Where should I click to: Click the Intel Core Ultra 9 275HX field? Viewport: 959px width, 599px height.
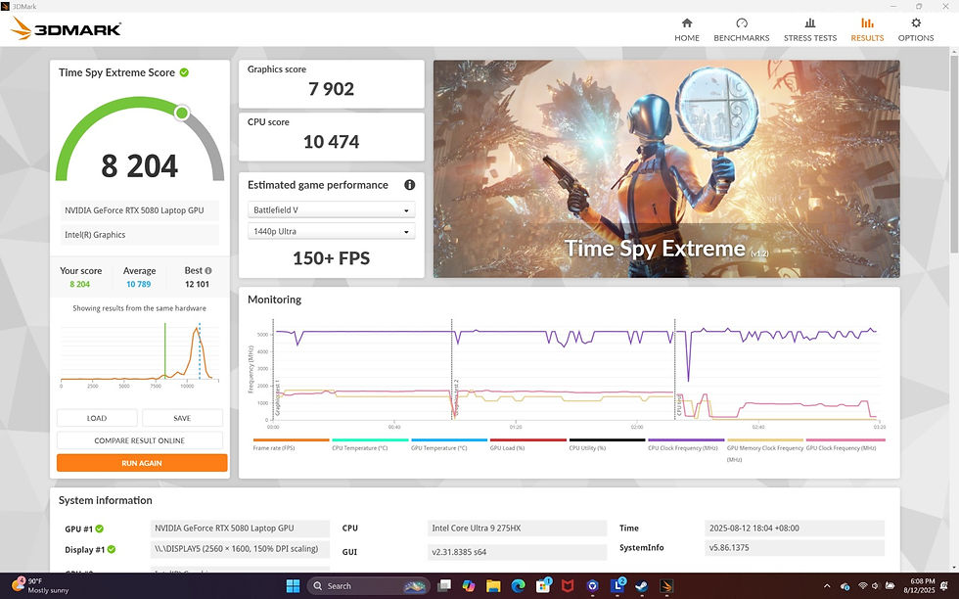(517, 528)
